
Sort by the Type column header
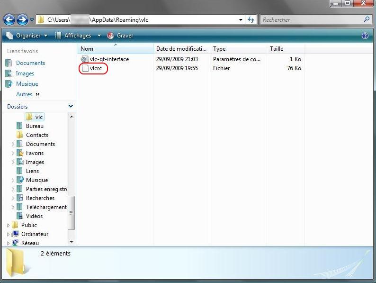(x=238, y=49)
